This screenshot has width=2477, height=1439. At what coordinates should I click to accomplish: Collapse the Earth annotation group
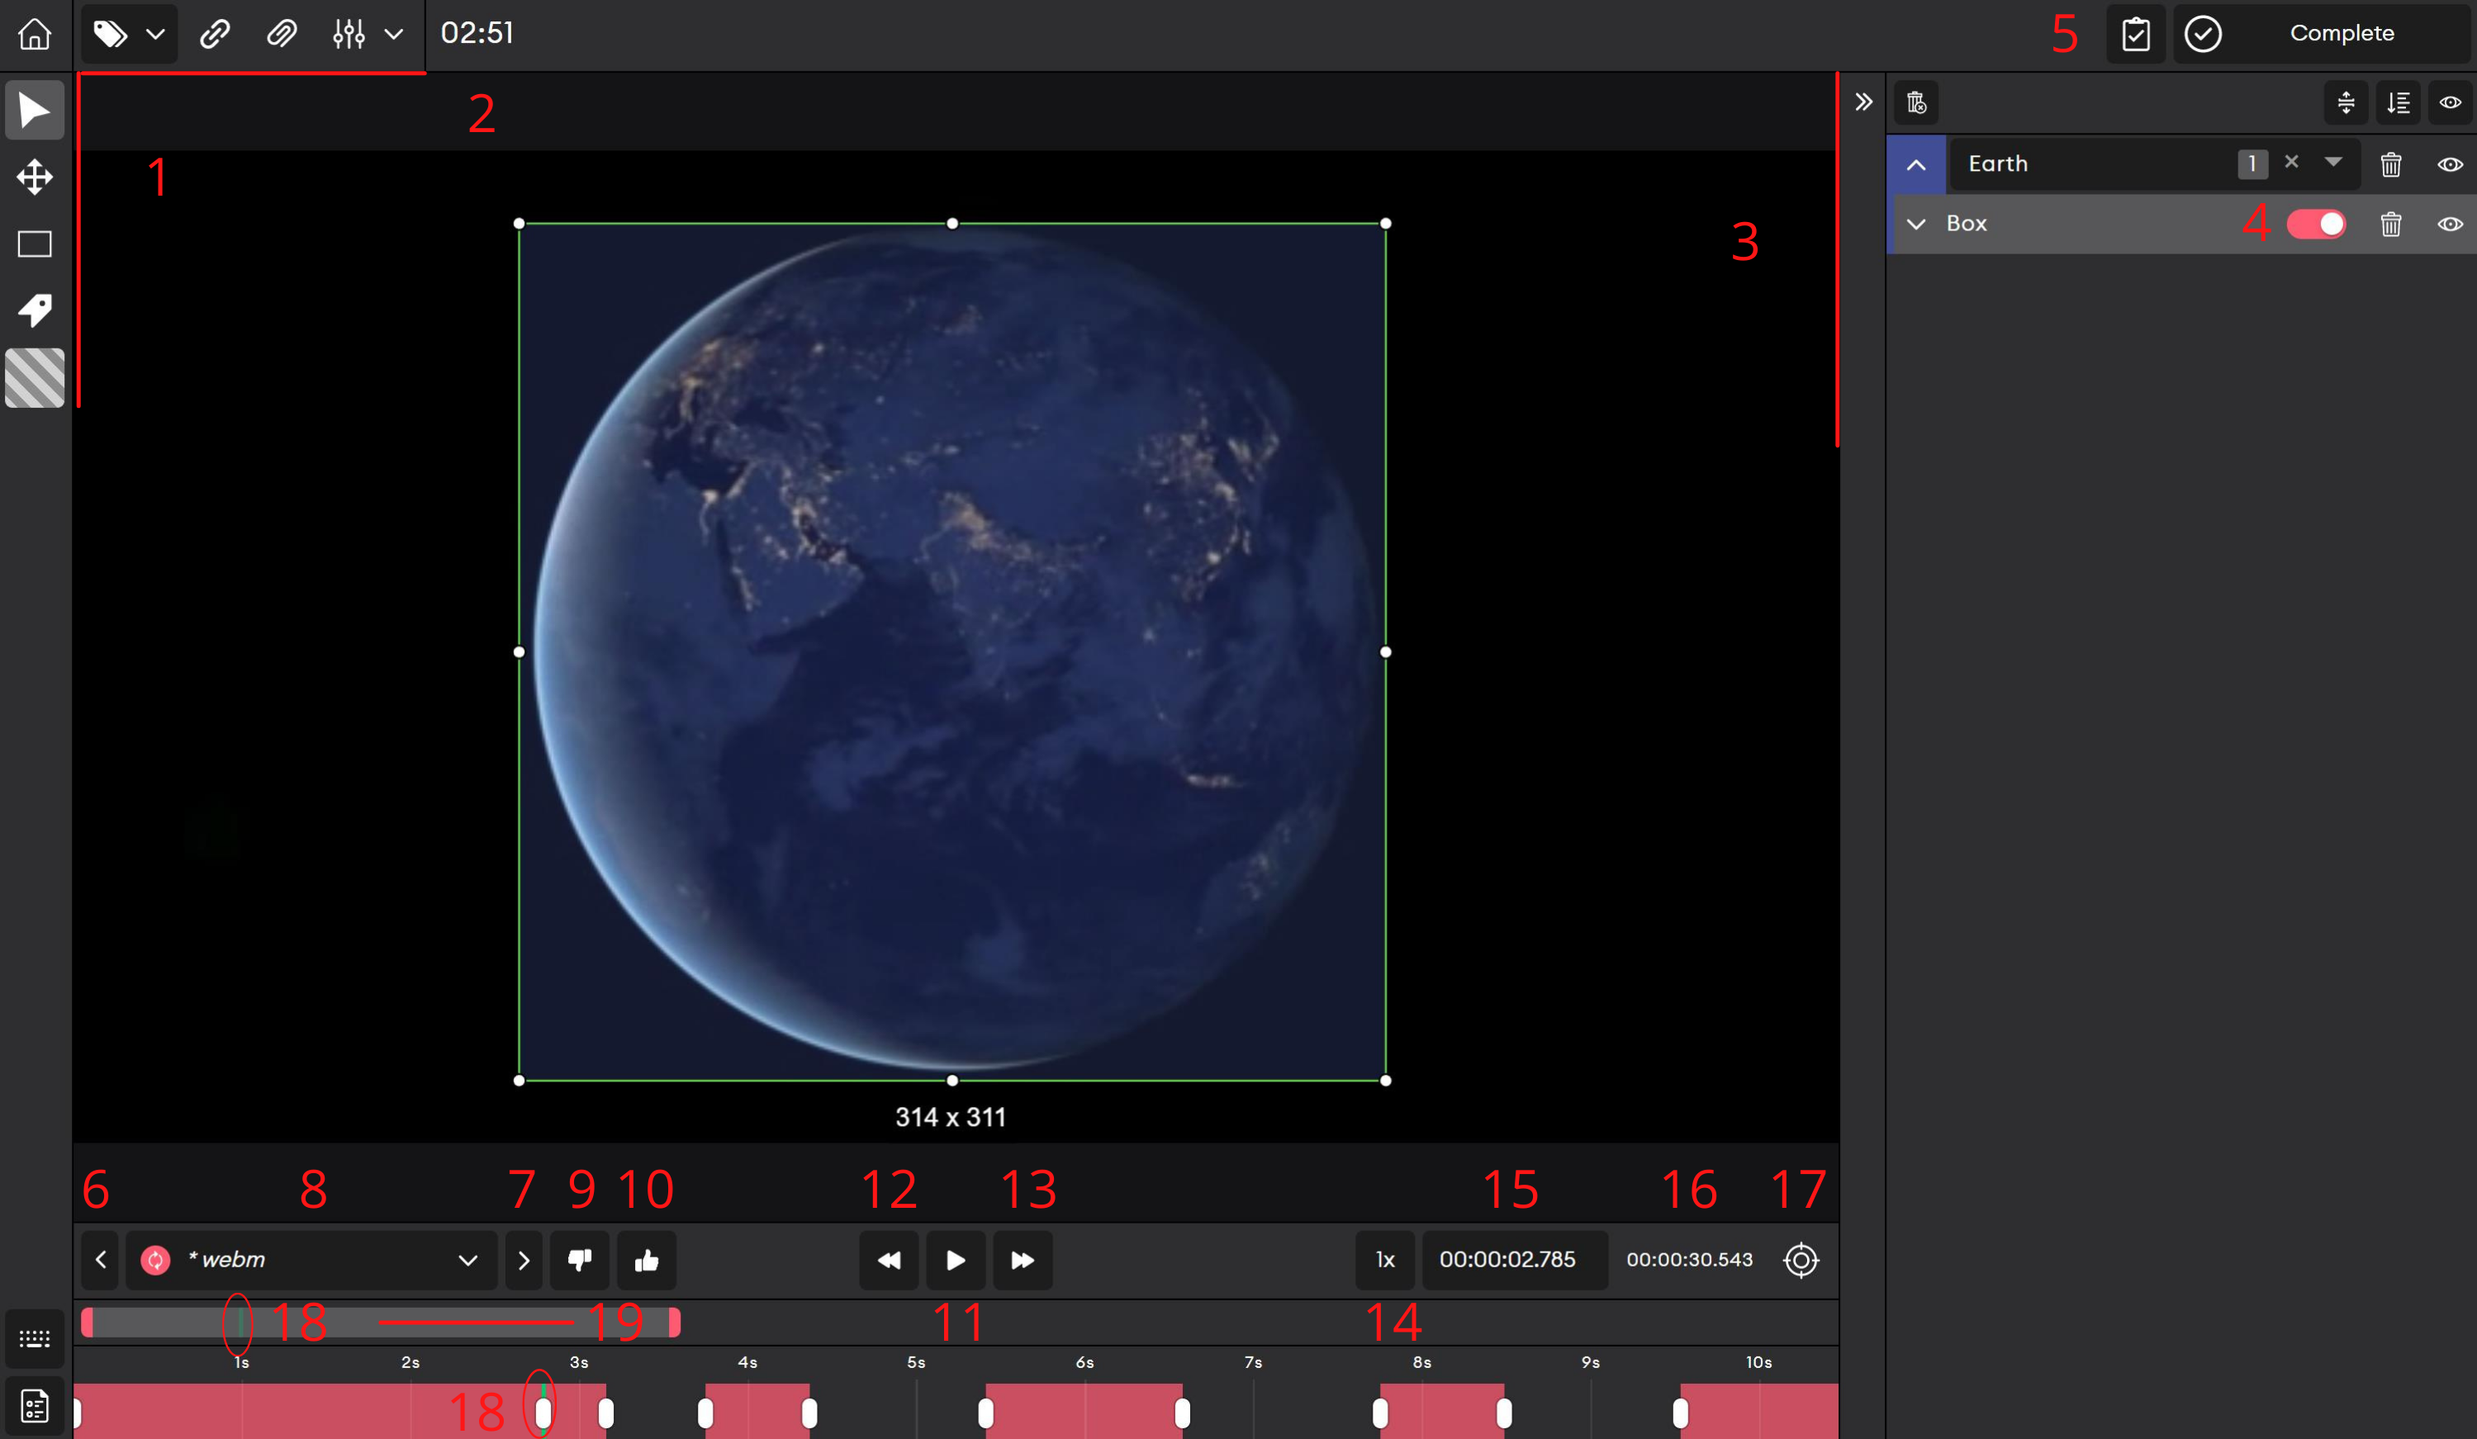1915,164
